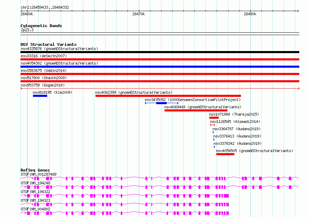This screenshot has height=217, width=309.
Task: Select red bar under nsv4054505
Action: click(x=225, y=154)
